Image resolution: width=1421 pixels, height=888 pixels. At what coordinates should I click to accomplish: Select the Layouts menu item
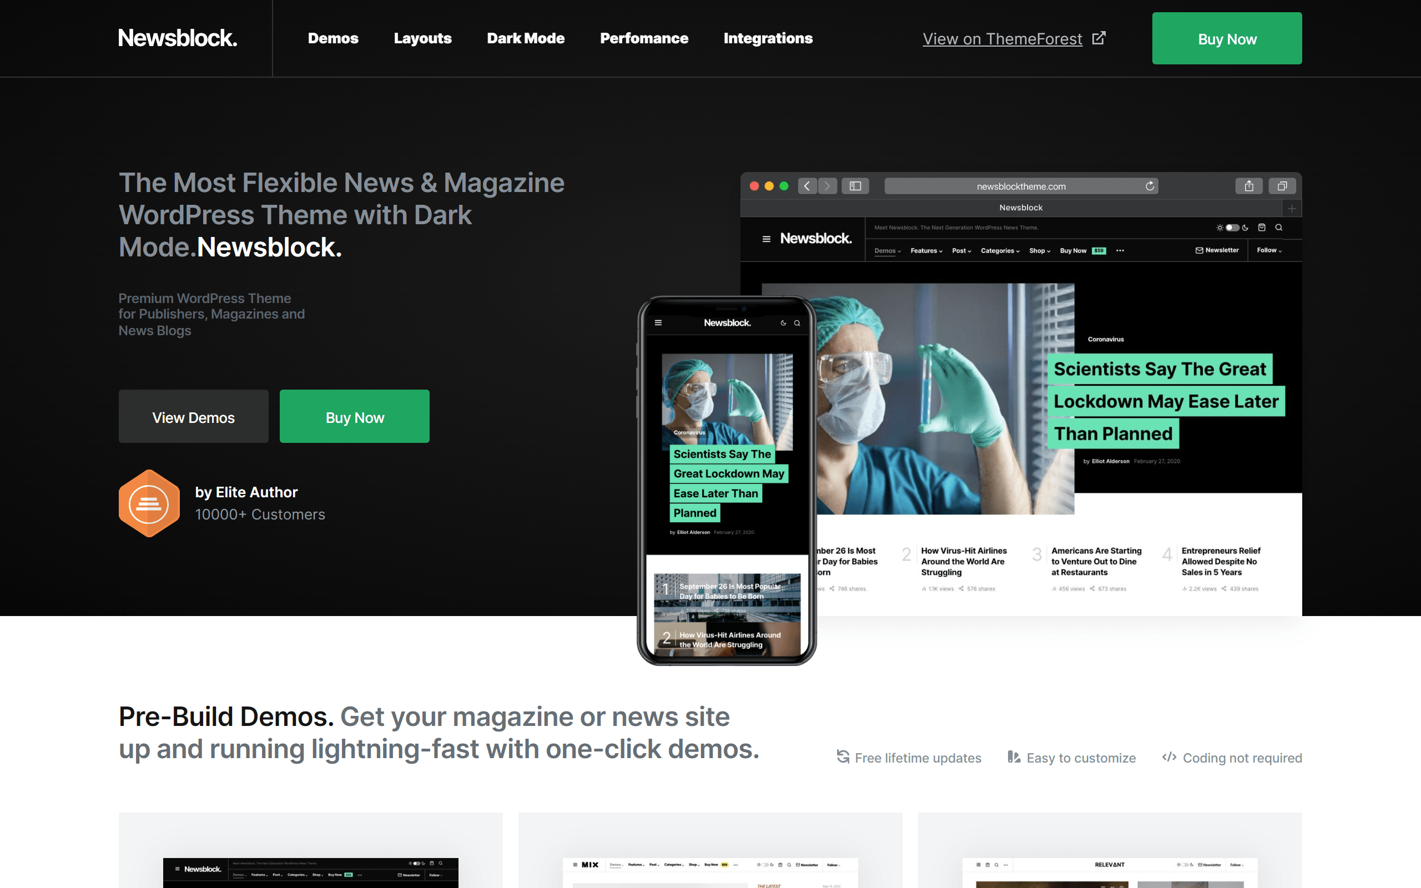[422, 38]
